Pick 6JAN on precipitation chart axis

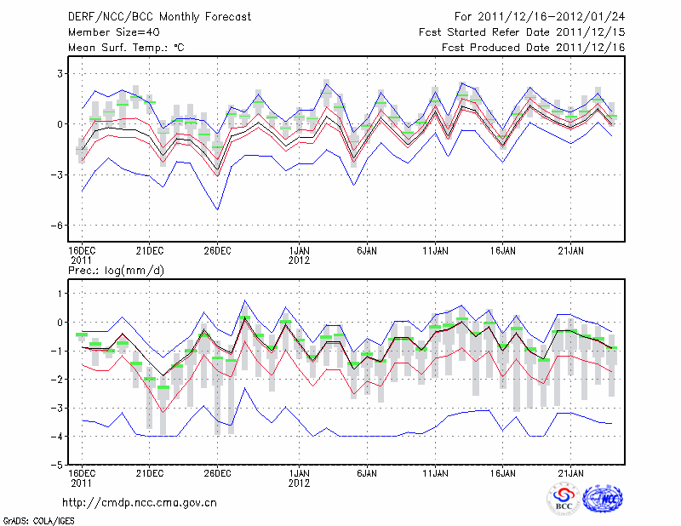(367, 472)
